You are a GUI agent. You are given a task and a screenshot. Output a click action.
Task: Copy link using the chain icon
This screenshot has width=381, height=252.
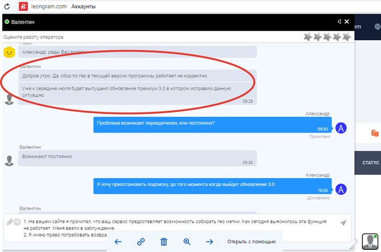(x=141, y=242)
